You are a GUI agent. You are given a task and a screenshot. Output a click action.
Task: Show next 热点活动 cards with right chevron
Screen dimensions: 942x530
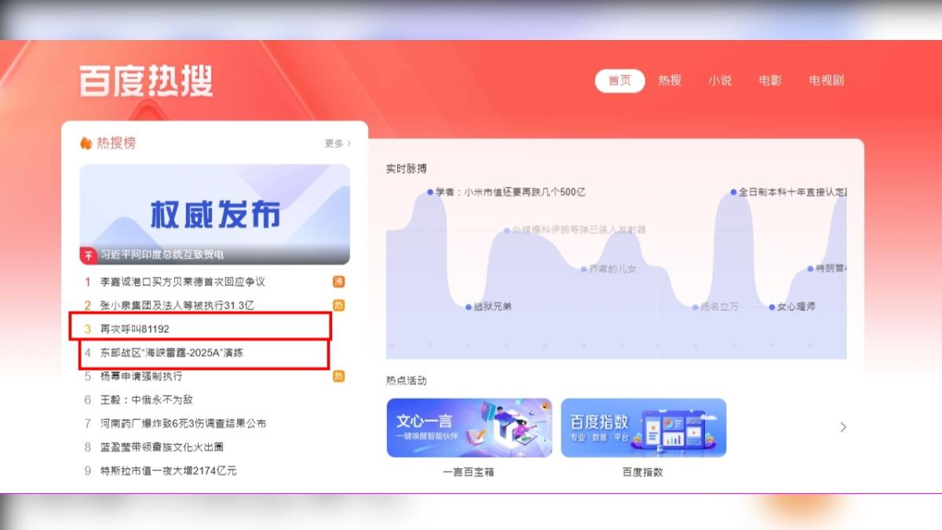click(x=843, y=427)
